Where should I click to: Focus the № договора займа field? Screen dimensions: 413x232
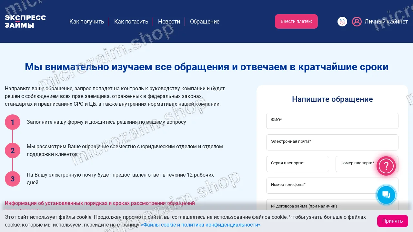pos(332,206)
